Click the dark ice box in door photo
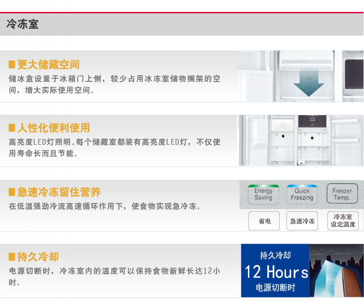This screenshot has height=305, width=364. coord(354,74)
